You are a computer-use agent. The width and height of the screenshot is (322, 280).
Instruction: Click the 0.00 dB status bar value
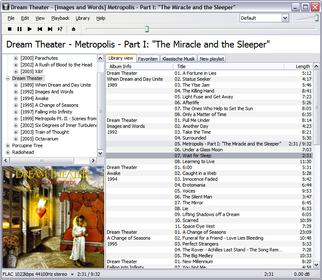(301, 274)
